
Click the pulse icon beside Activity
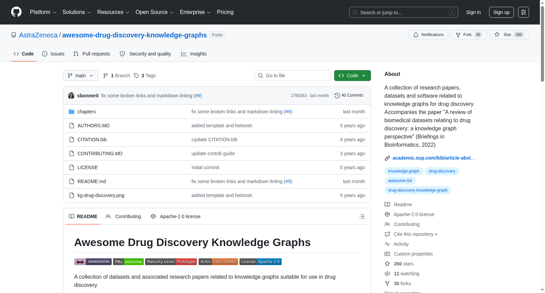coord(387,244)
